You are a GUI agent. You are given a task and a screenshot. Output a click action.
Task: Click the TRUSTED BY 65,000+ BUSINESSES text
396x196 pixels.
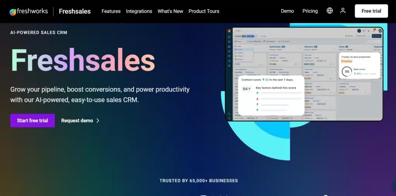coord(199,181)
